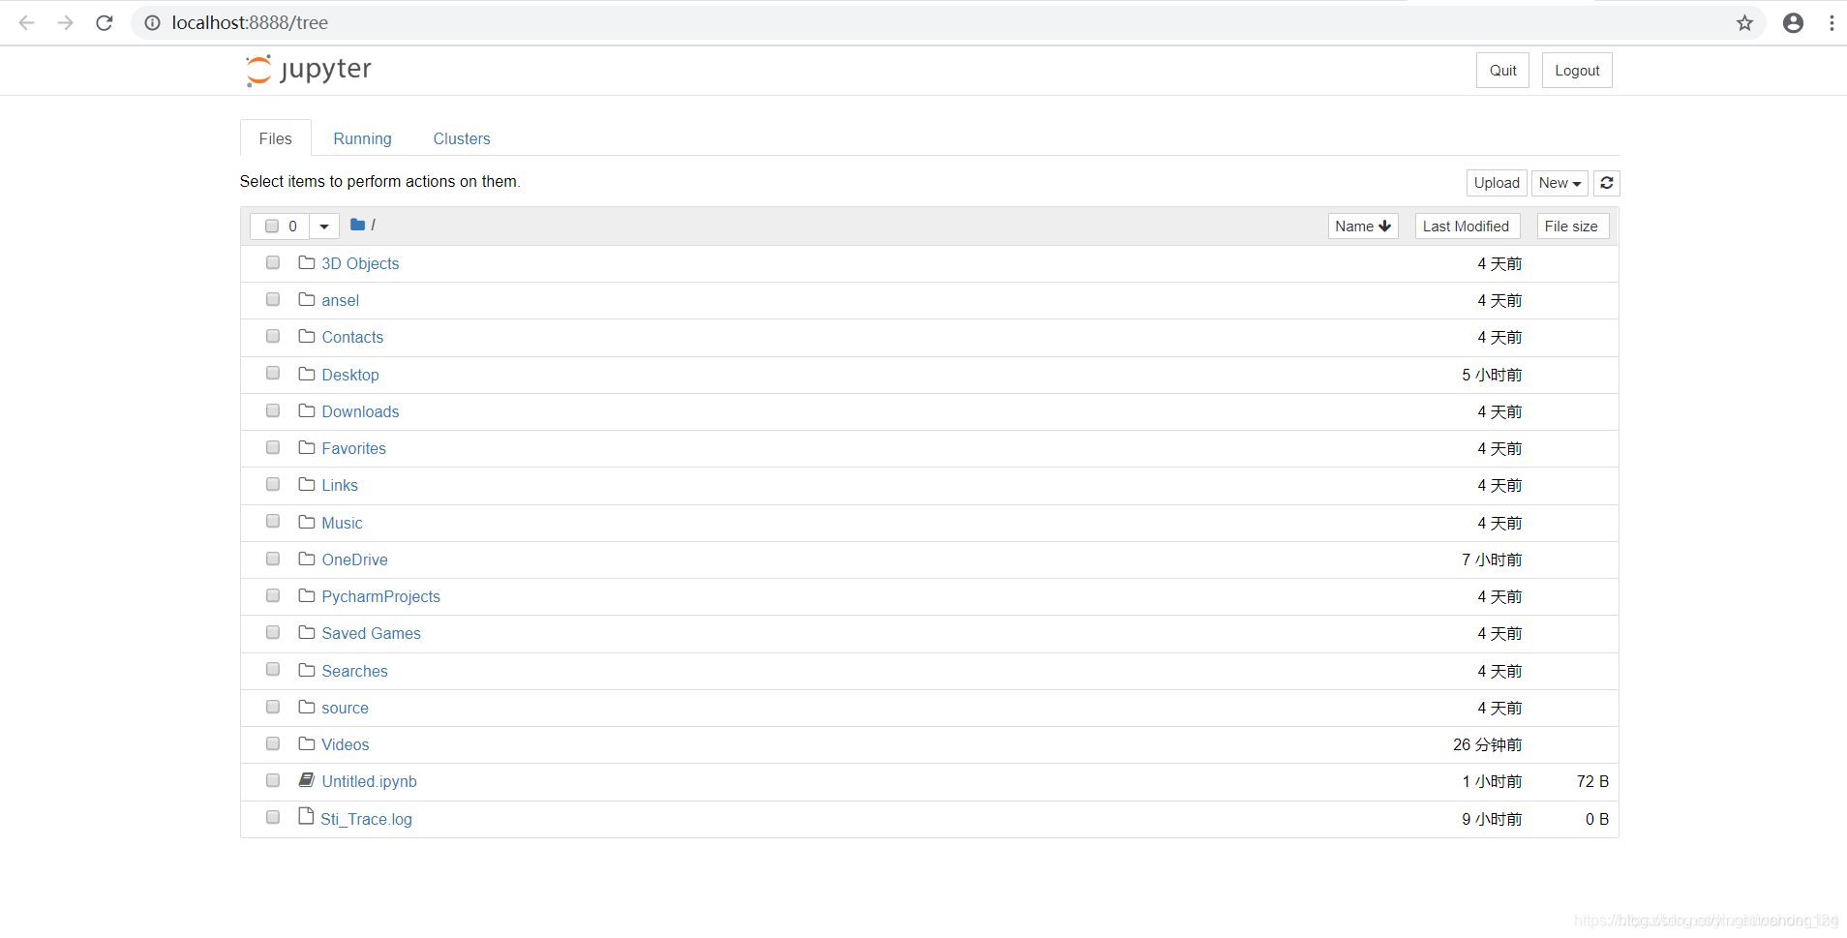View site information icon in address bar
Image resolution: width=1847 pixels, height=938 pixels.
152,22
